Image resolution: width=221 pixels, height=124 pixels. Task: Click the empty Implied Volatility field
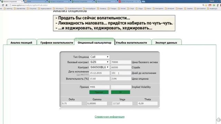[x=121, y=87]
